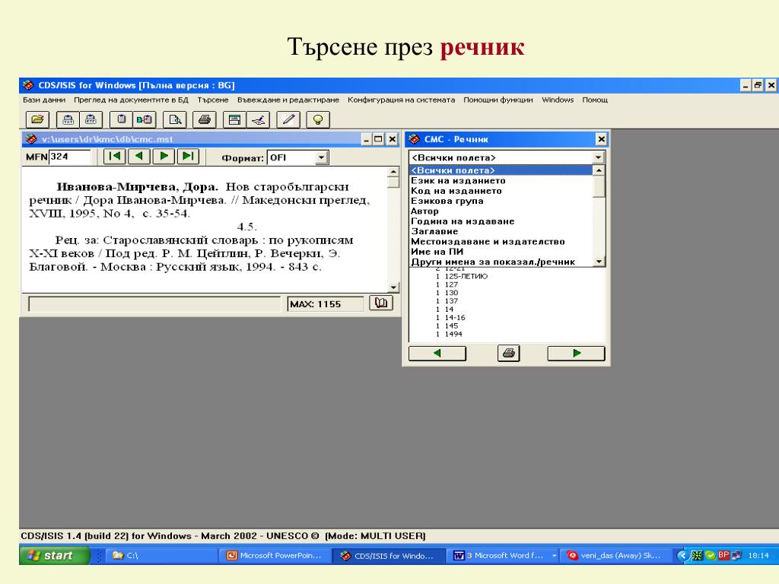Click the MFN number input field

click(x=69, y=157)
